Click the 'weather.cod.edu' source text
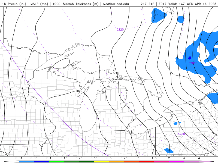 click(116, 4)
